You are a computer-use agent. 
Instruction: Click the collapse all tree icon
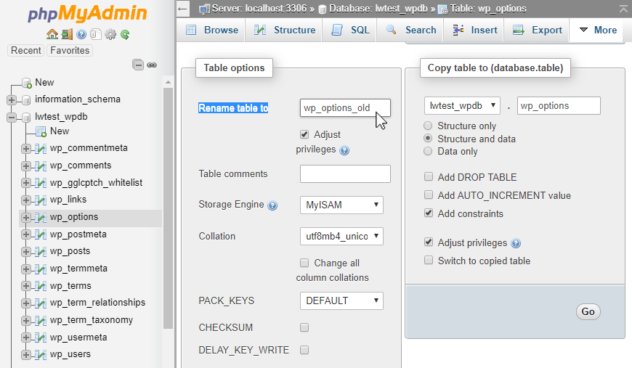pyautogui.click(x=138, y=65)
